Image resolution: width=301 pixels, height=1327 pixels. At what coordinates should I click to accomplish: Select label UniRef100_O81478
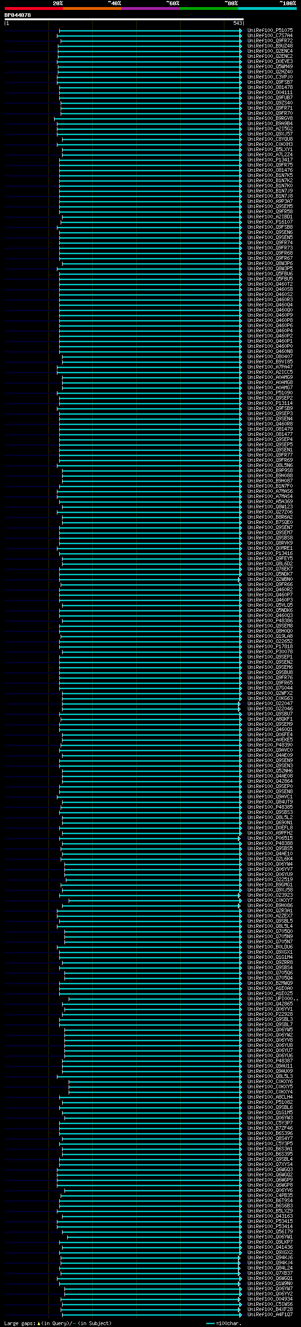pyautogui.click(x=269, y=87)
